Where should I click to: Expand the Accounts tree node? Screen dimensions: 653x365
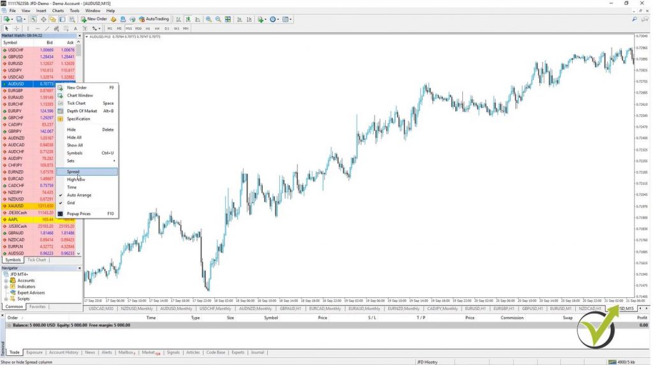click(6, 281)
